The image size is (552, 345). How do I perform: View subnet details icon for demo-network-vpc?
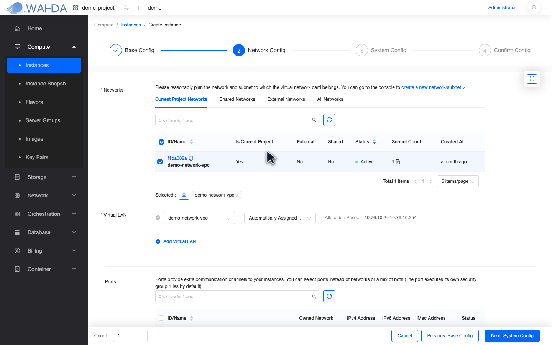398,162
